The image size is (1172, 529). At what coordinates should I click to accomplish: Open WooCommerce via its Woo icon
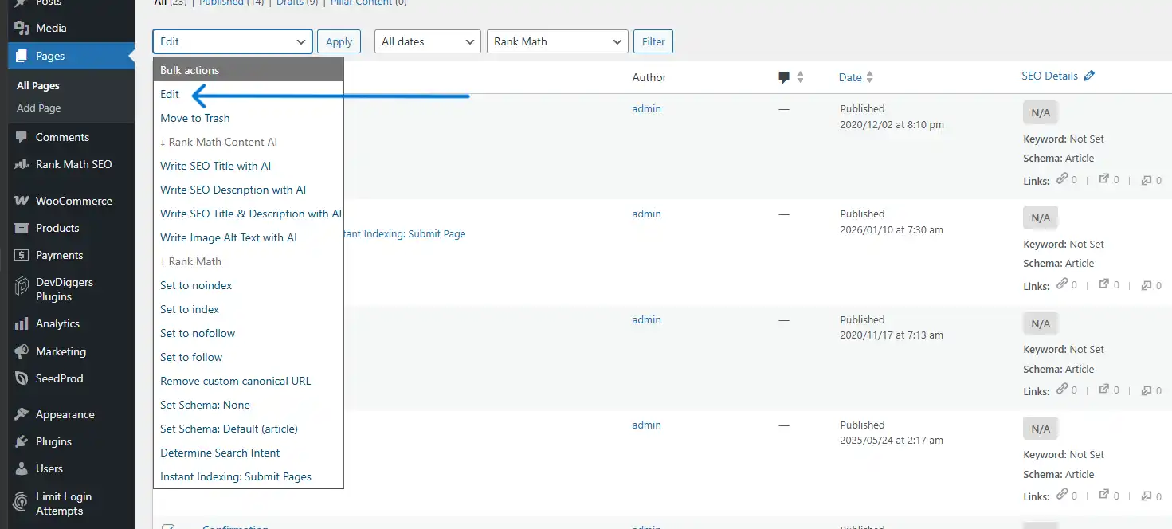pos(22,201)
